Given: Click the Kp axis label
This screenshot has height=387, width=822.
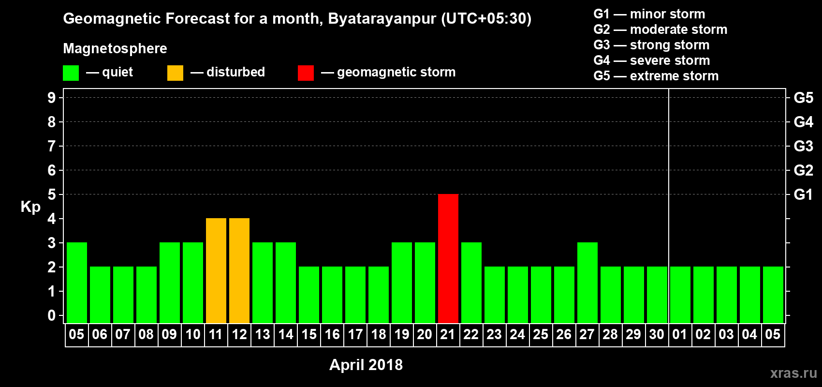Looking at the screenshot, I should point(30,207).
